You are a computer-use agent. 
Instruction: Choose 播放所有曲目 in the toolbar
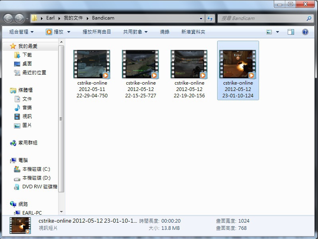coord(97,32)
